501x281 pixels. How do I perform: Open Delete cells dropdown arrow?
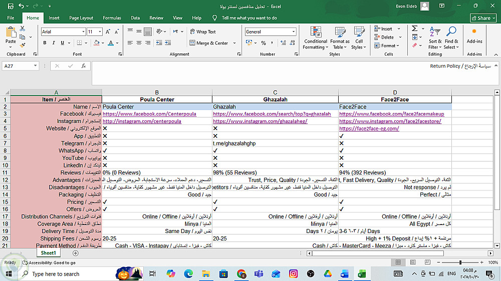pyautogui.click(x=400, y=37)
